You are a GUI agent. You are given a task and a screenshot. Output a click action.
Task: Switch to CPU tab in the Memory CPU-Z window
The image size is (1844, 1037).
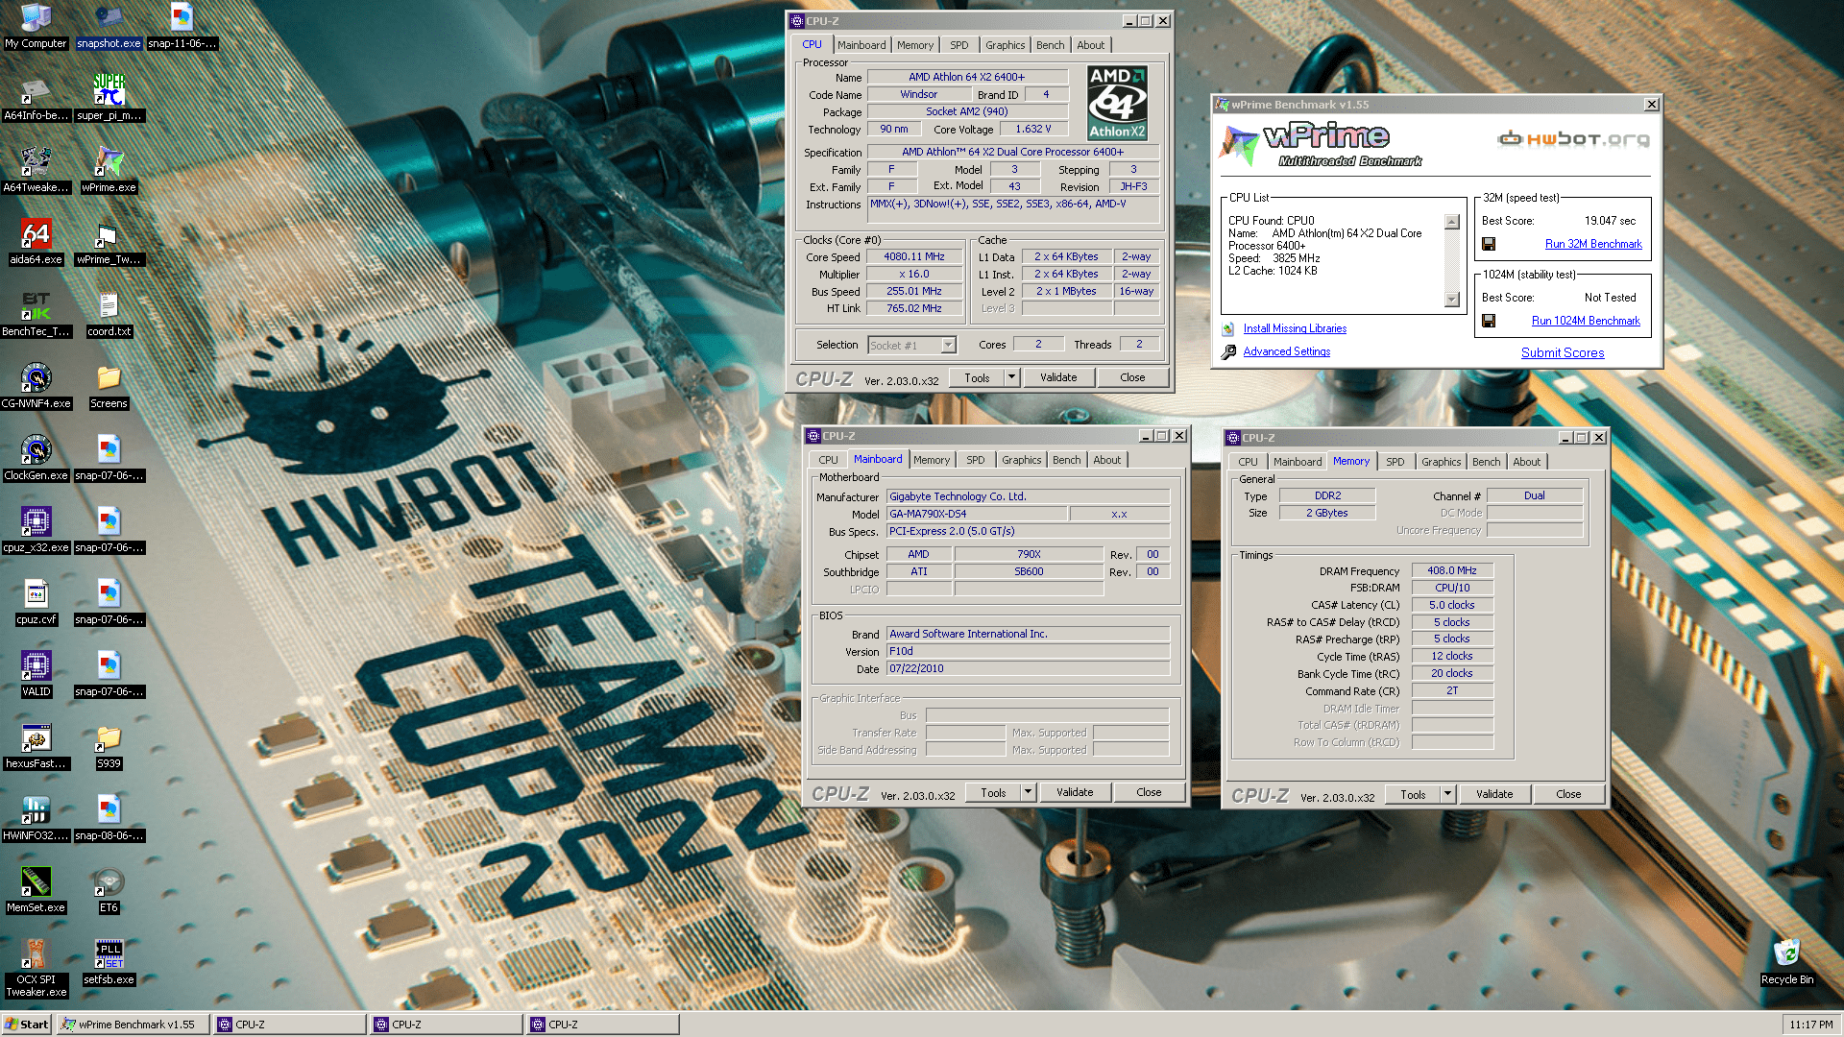(x=1248, y=462)
